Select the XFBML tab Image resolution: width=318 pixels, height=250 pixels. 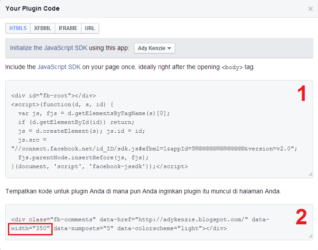point(42,28)
